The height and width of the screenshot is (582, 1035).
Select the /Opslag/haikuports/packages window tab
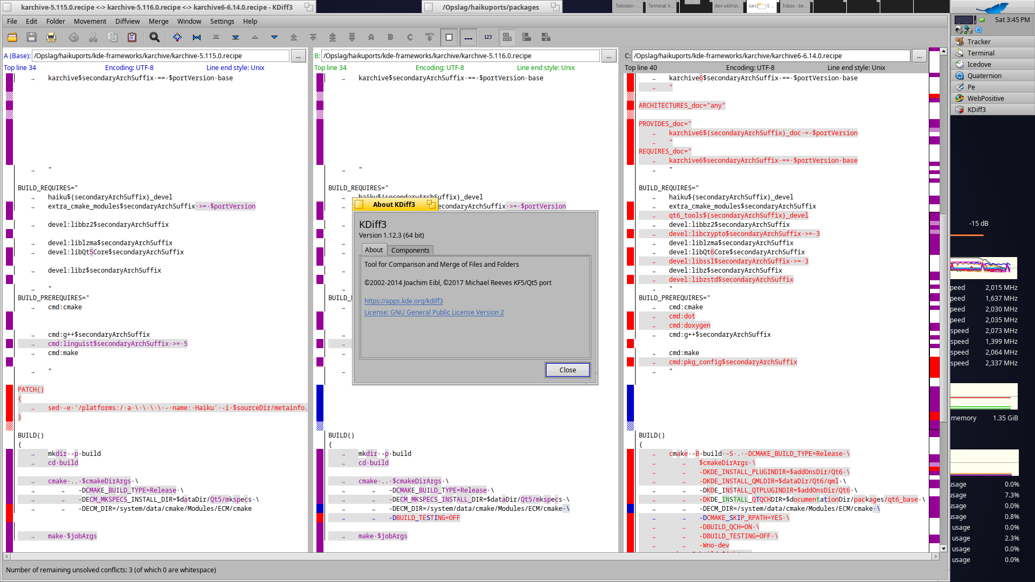491,7
